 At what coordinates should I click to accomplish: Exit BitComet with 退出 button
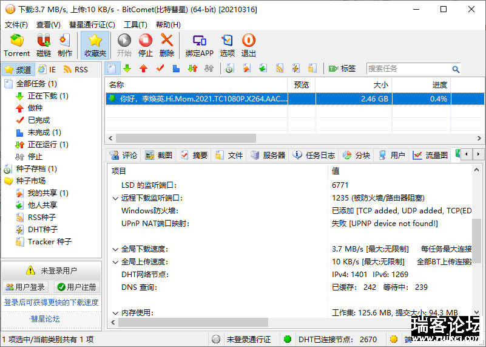pos(249,46)
